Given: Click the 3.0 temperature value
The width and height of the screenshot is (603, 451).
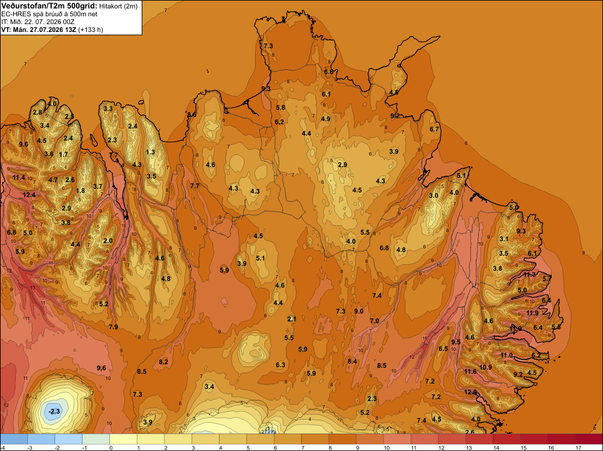Looking at the screenshot, I should point(434,195).
